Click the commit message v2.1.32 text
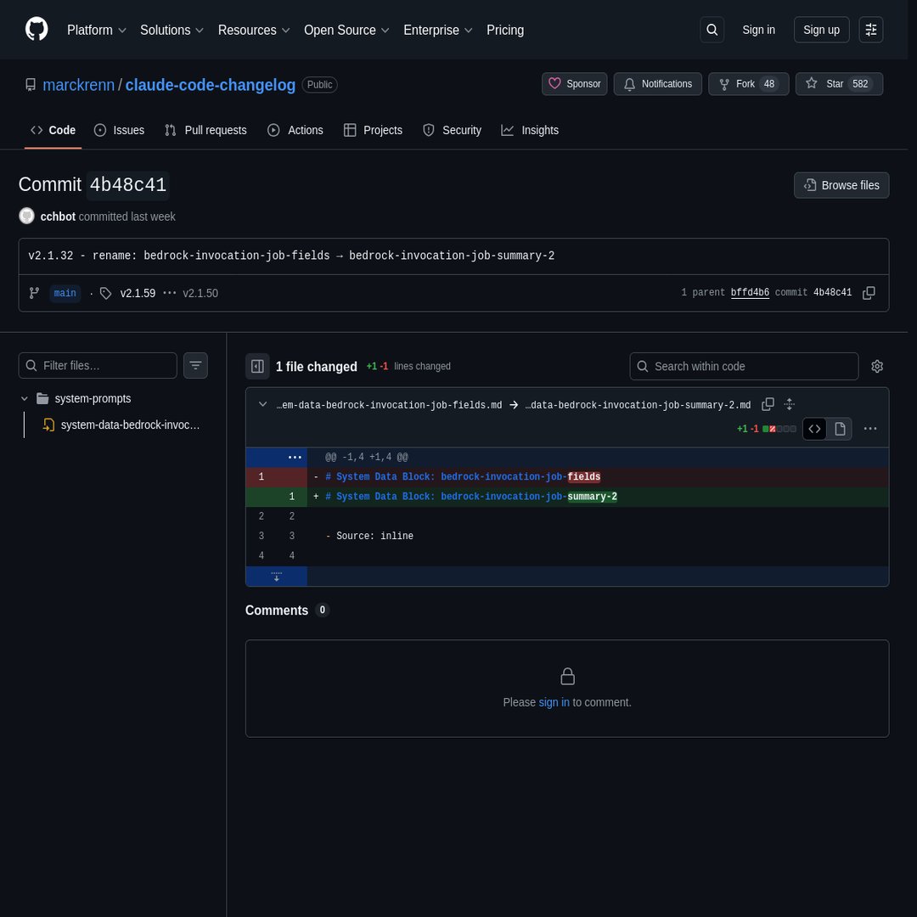 tap(291, 256)
